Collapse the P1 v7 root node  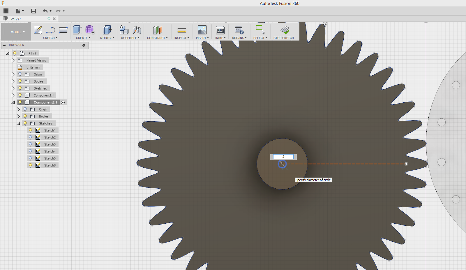coord(8,53)
